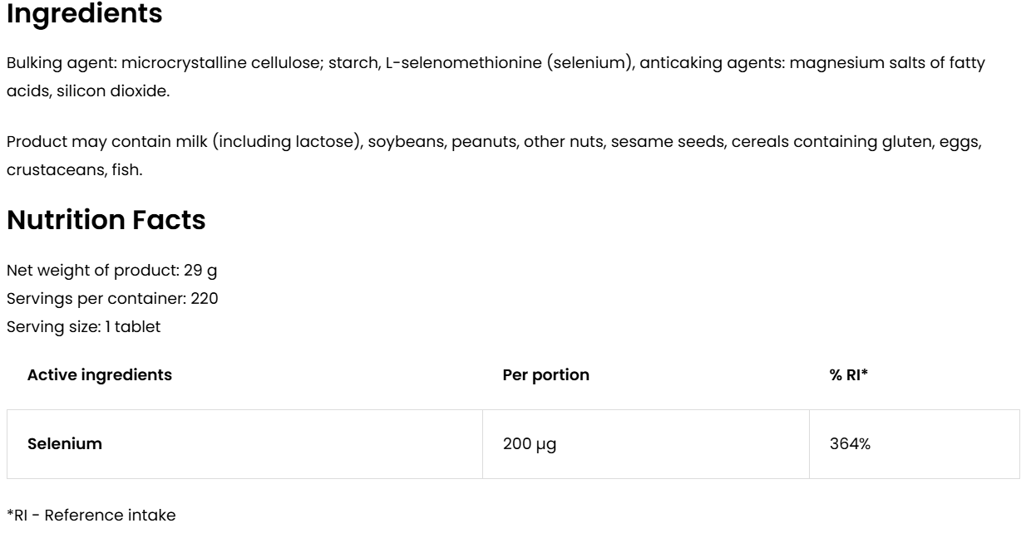The width and height of the screenshot is (1031, 533).
Task: Click the Active ingredients column header
Action: (x=100, y=374)
